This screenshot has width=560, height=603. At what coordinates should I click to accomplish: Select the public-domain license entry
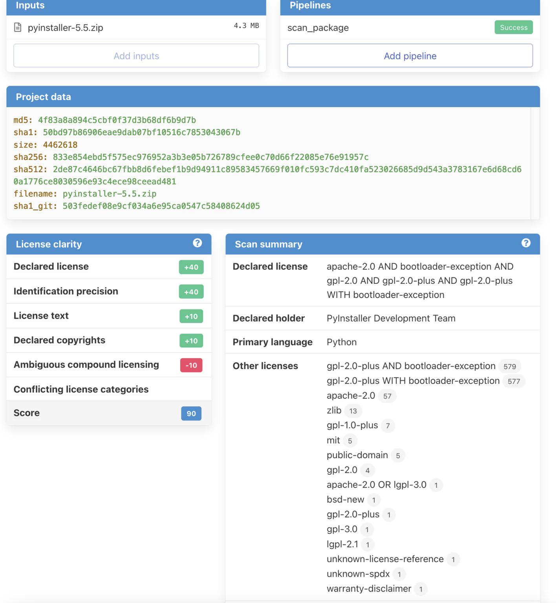(x=357, y=455)
